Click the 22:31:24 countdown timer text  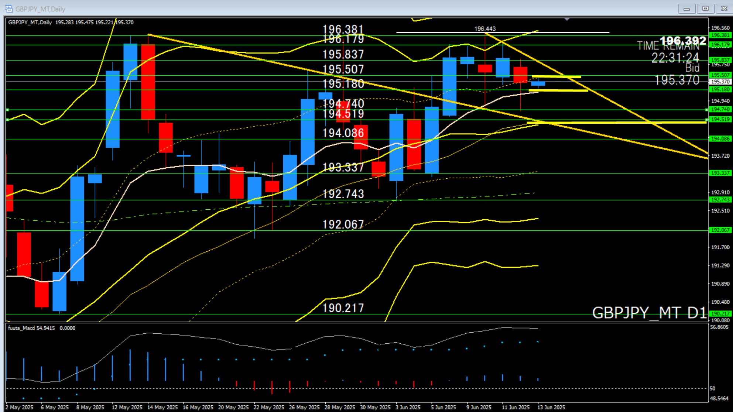(x=675, y=58)
